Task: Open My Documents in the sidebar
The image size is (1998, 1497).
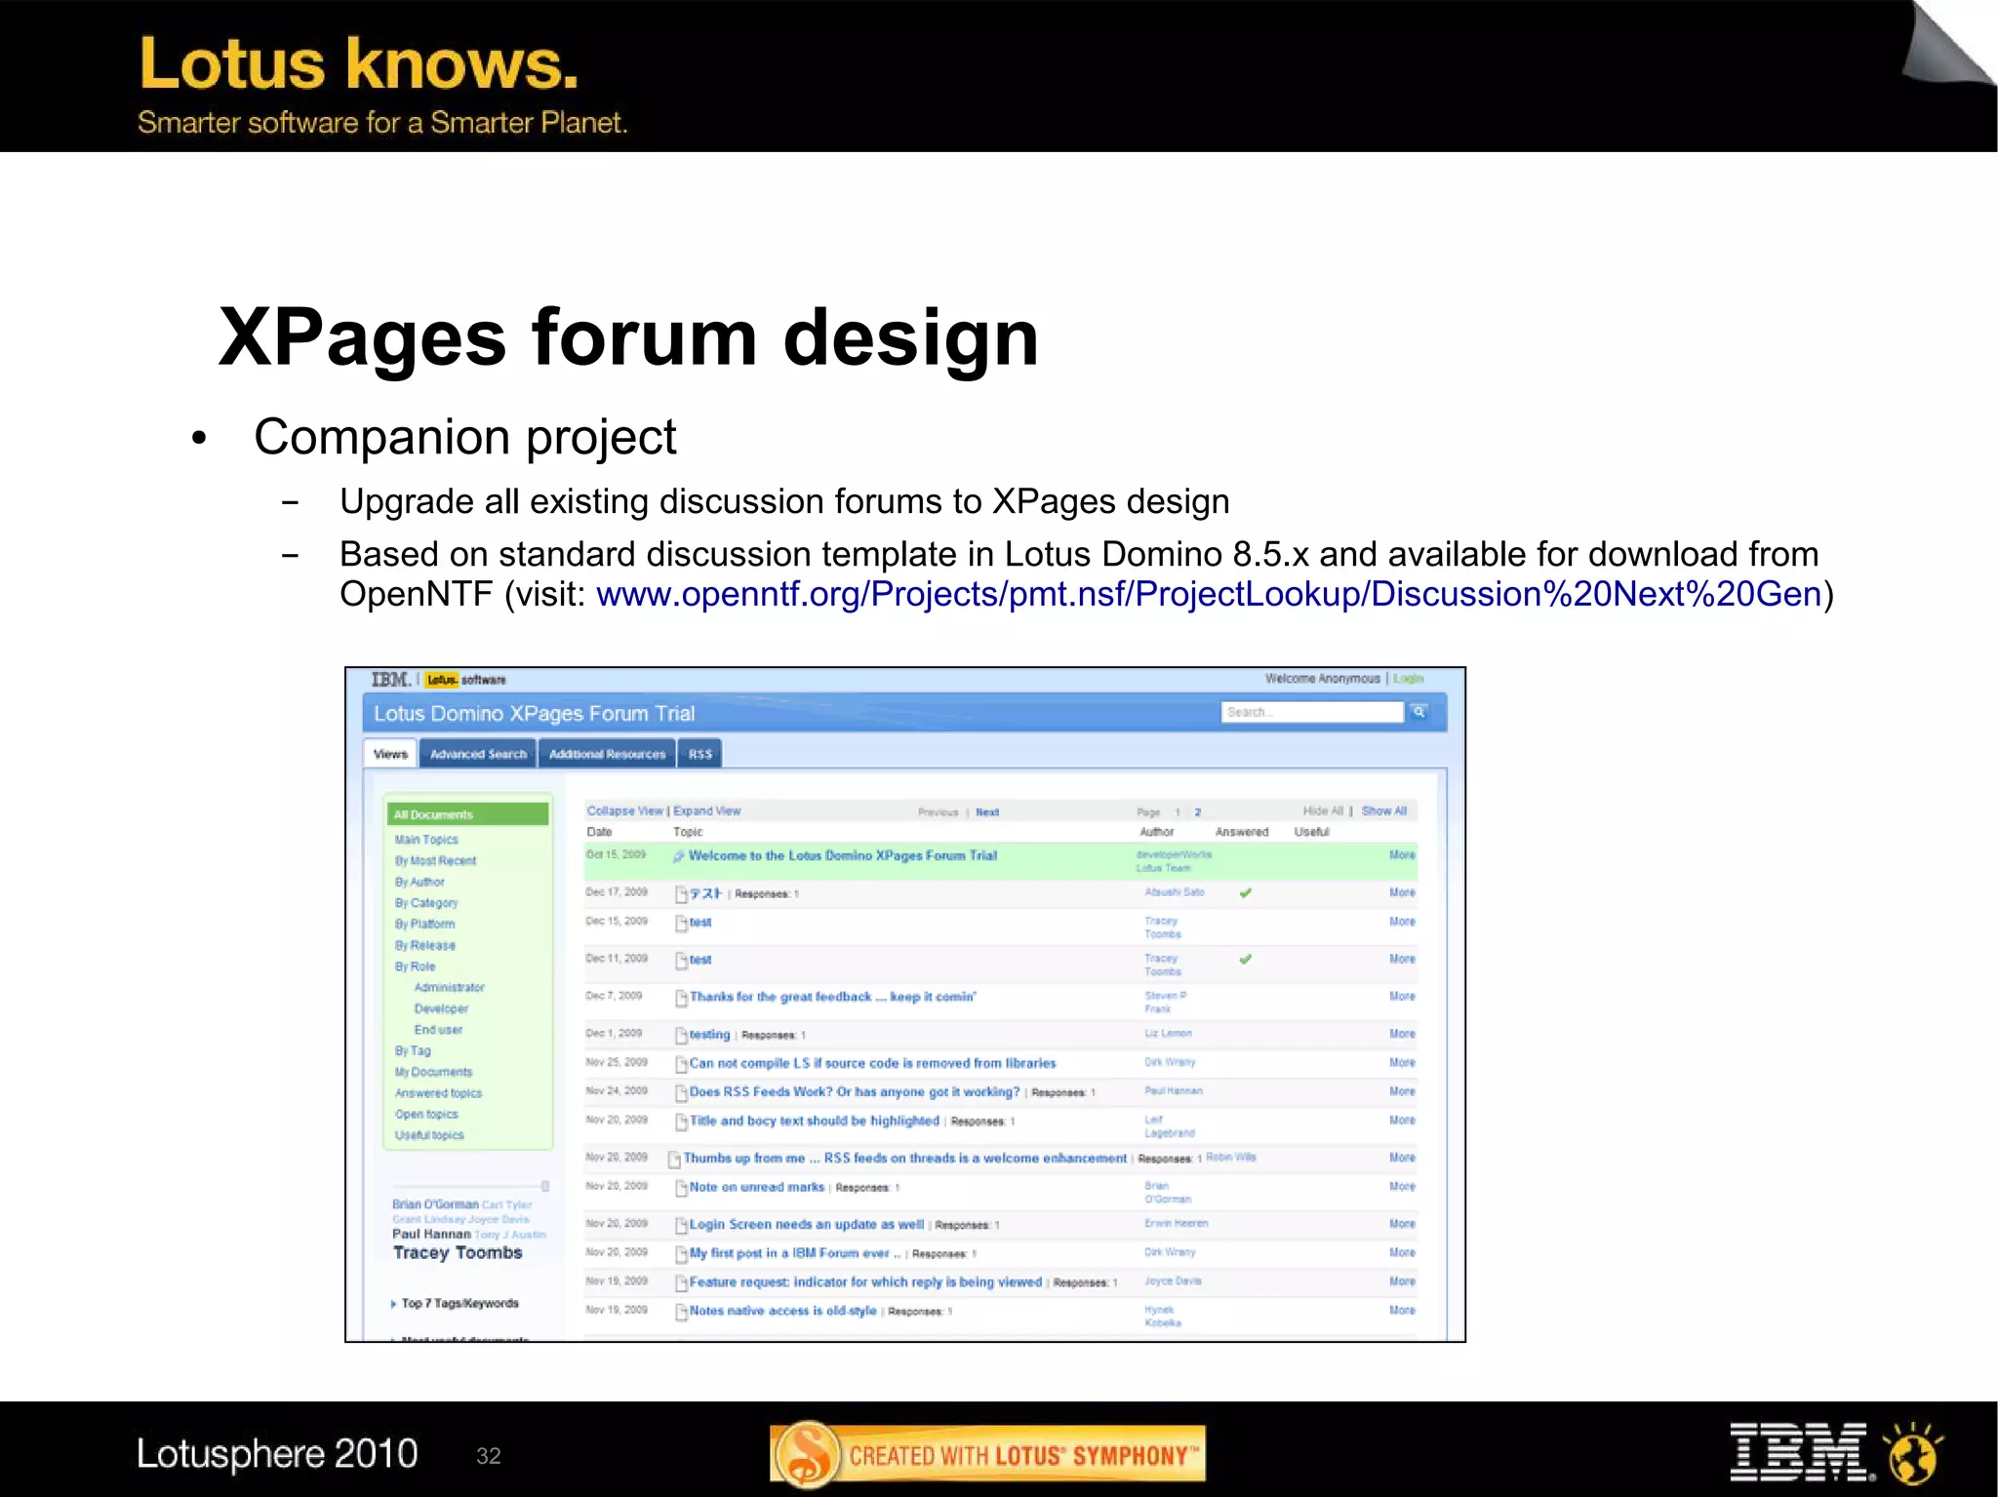Action: click(433, 1072)
